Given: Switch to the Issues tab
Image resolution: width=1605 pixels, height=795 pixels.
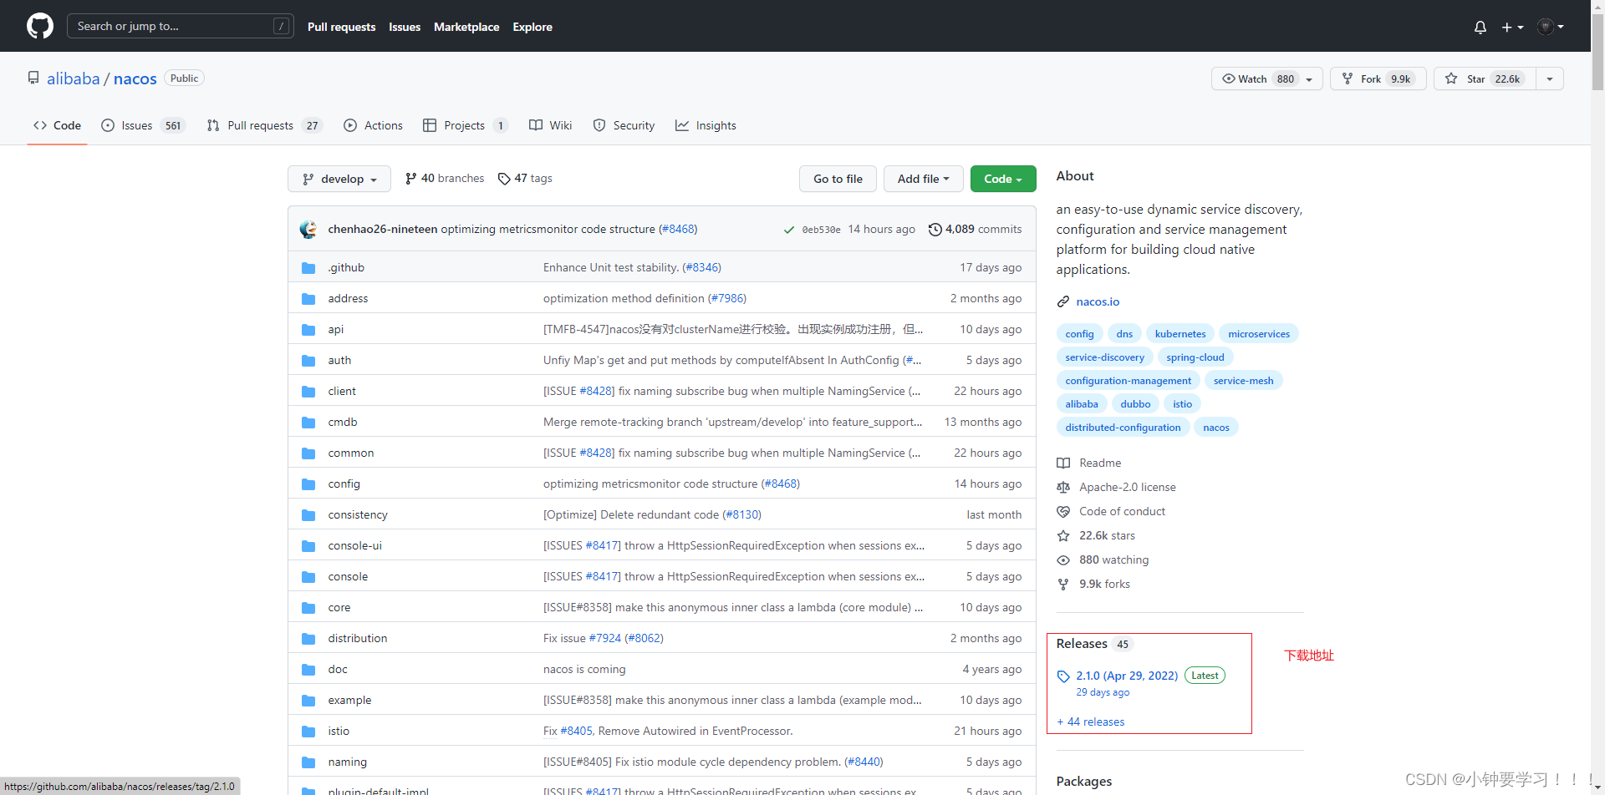Looking at the screenshot, I should [x=143, y=125].
